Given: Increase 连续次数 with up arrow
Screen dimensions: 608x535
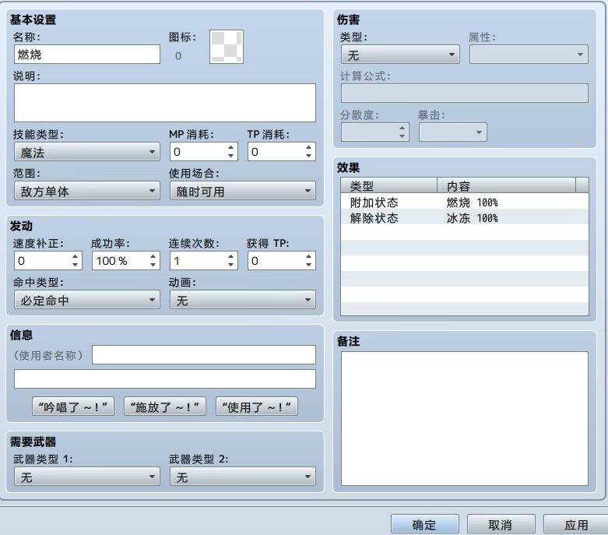Looking at the screenshot, I should pos(230,256).
